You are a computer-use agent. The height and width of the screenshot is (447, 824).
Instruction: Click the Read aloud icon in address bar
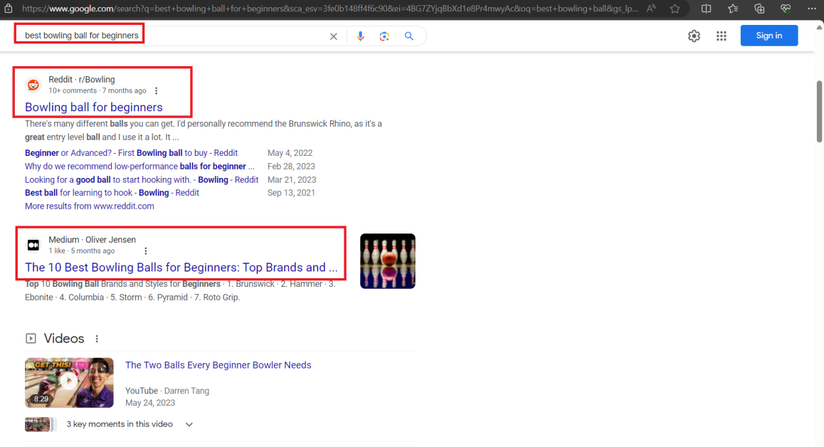click(x=651, y=9)
